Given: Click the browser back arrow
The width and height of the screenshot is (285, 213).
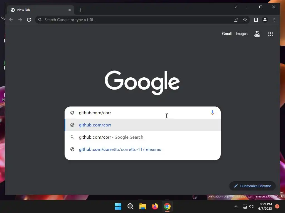Looking at the screenshot, I should (x=11, y=20).
